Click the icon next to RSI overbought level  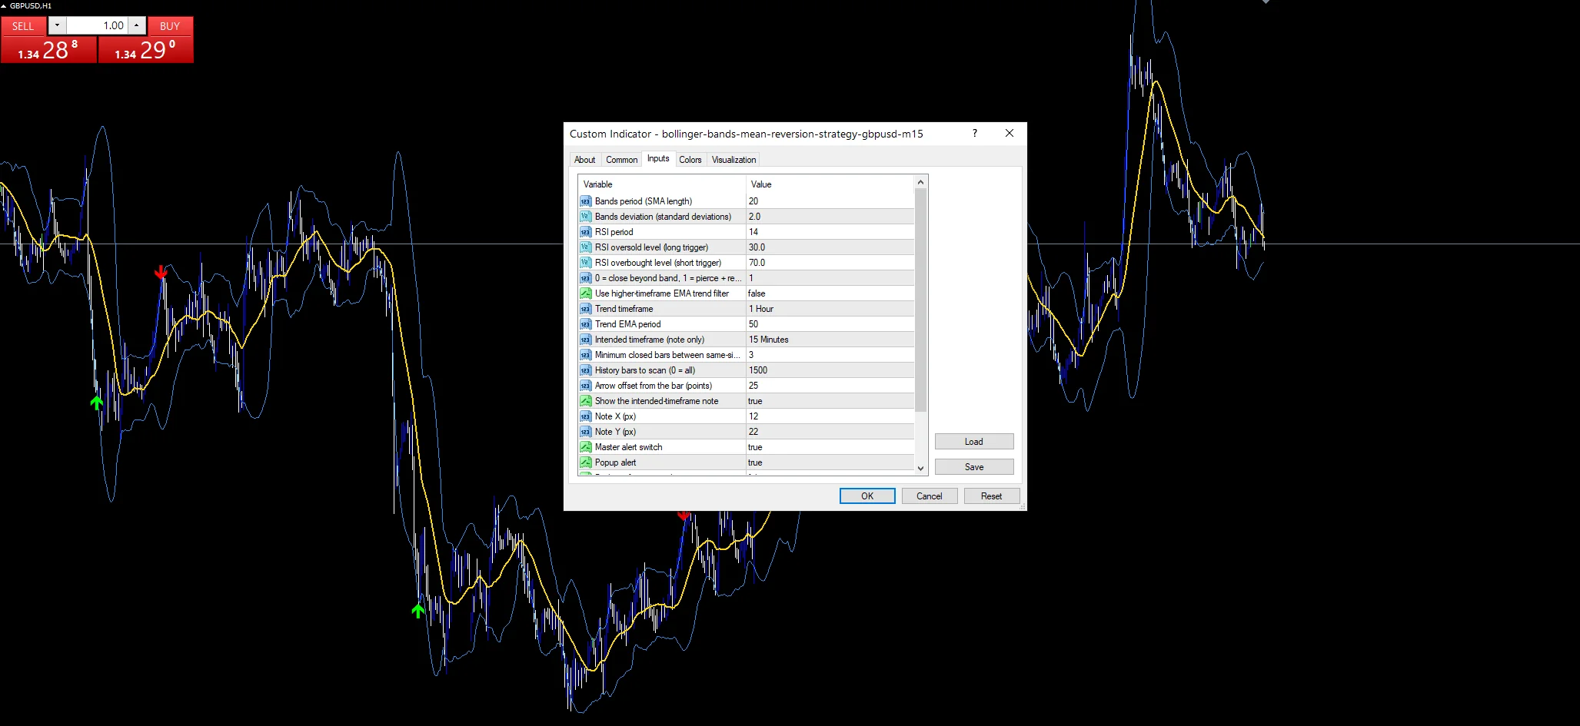[x=585, y=263]
